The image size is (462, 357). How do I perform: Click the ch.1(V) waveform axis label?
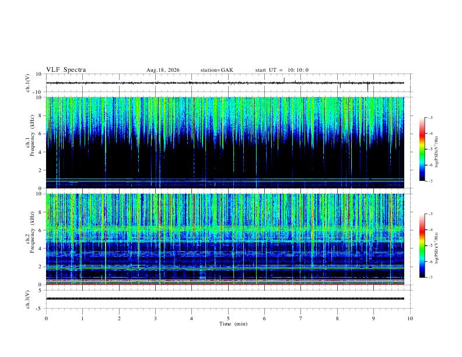click(27, 83)
